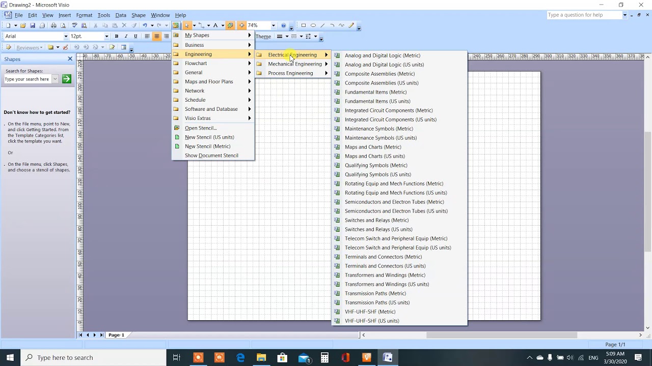Image resolution: width=652 pixels, height=366 pixels.
Task: Open the zoom percentage dropdown
Action: click(x=273, y=25)
